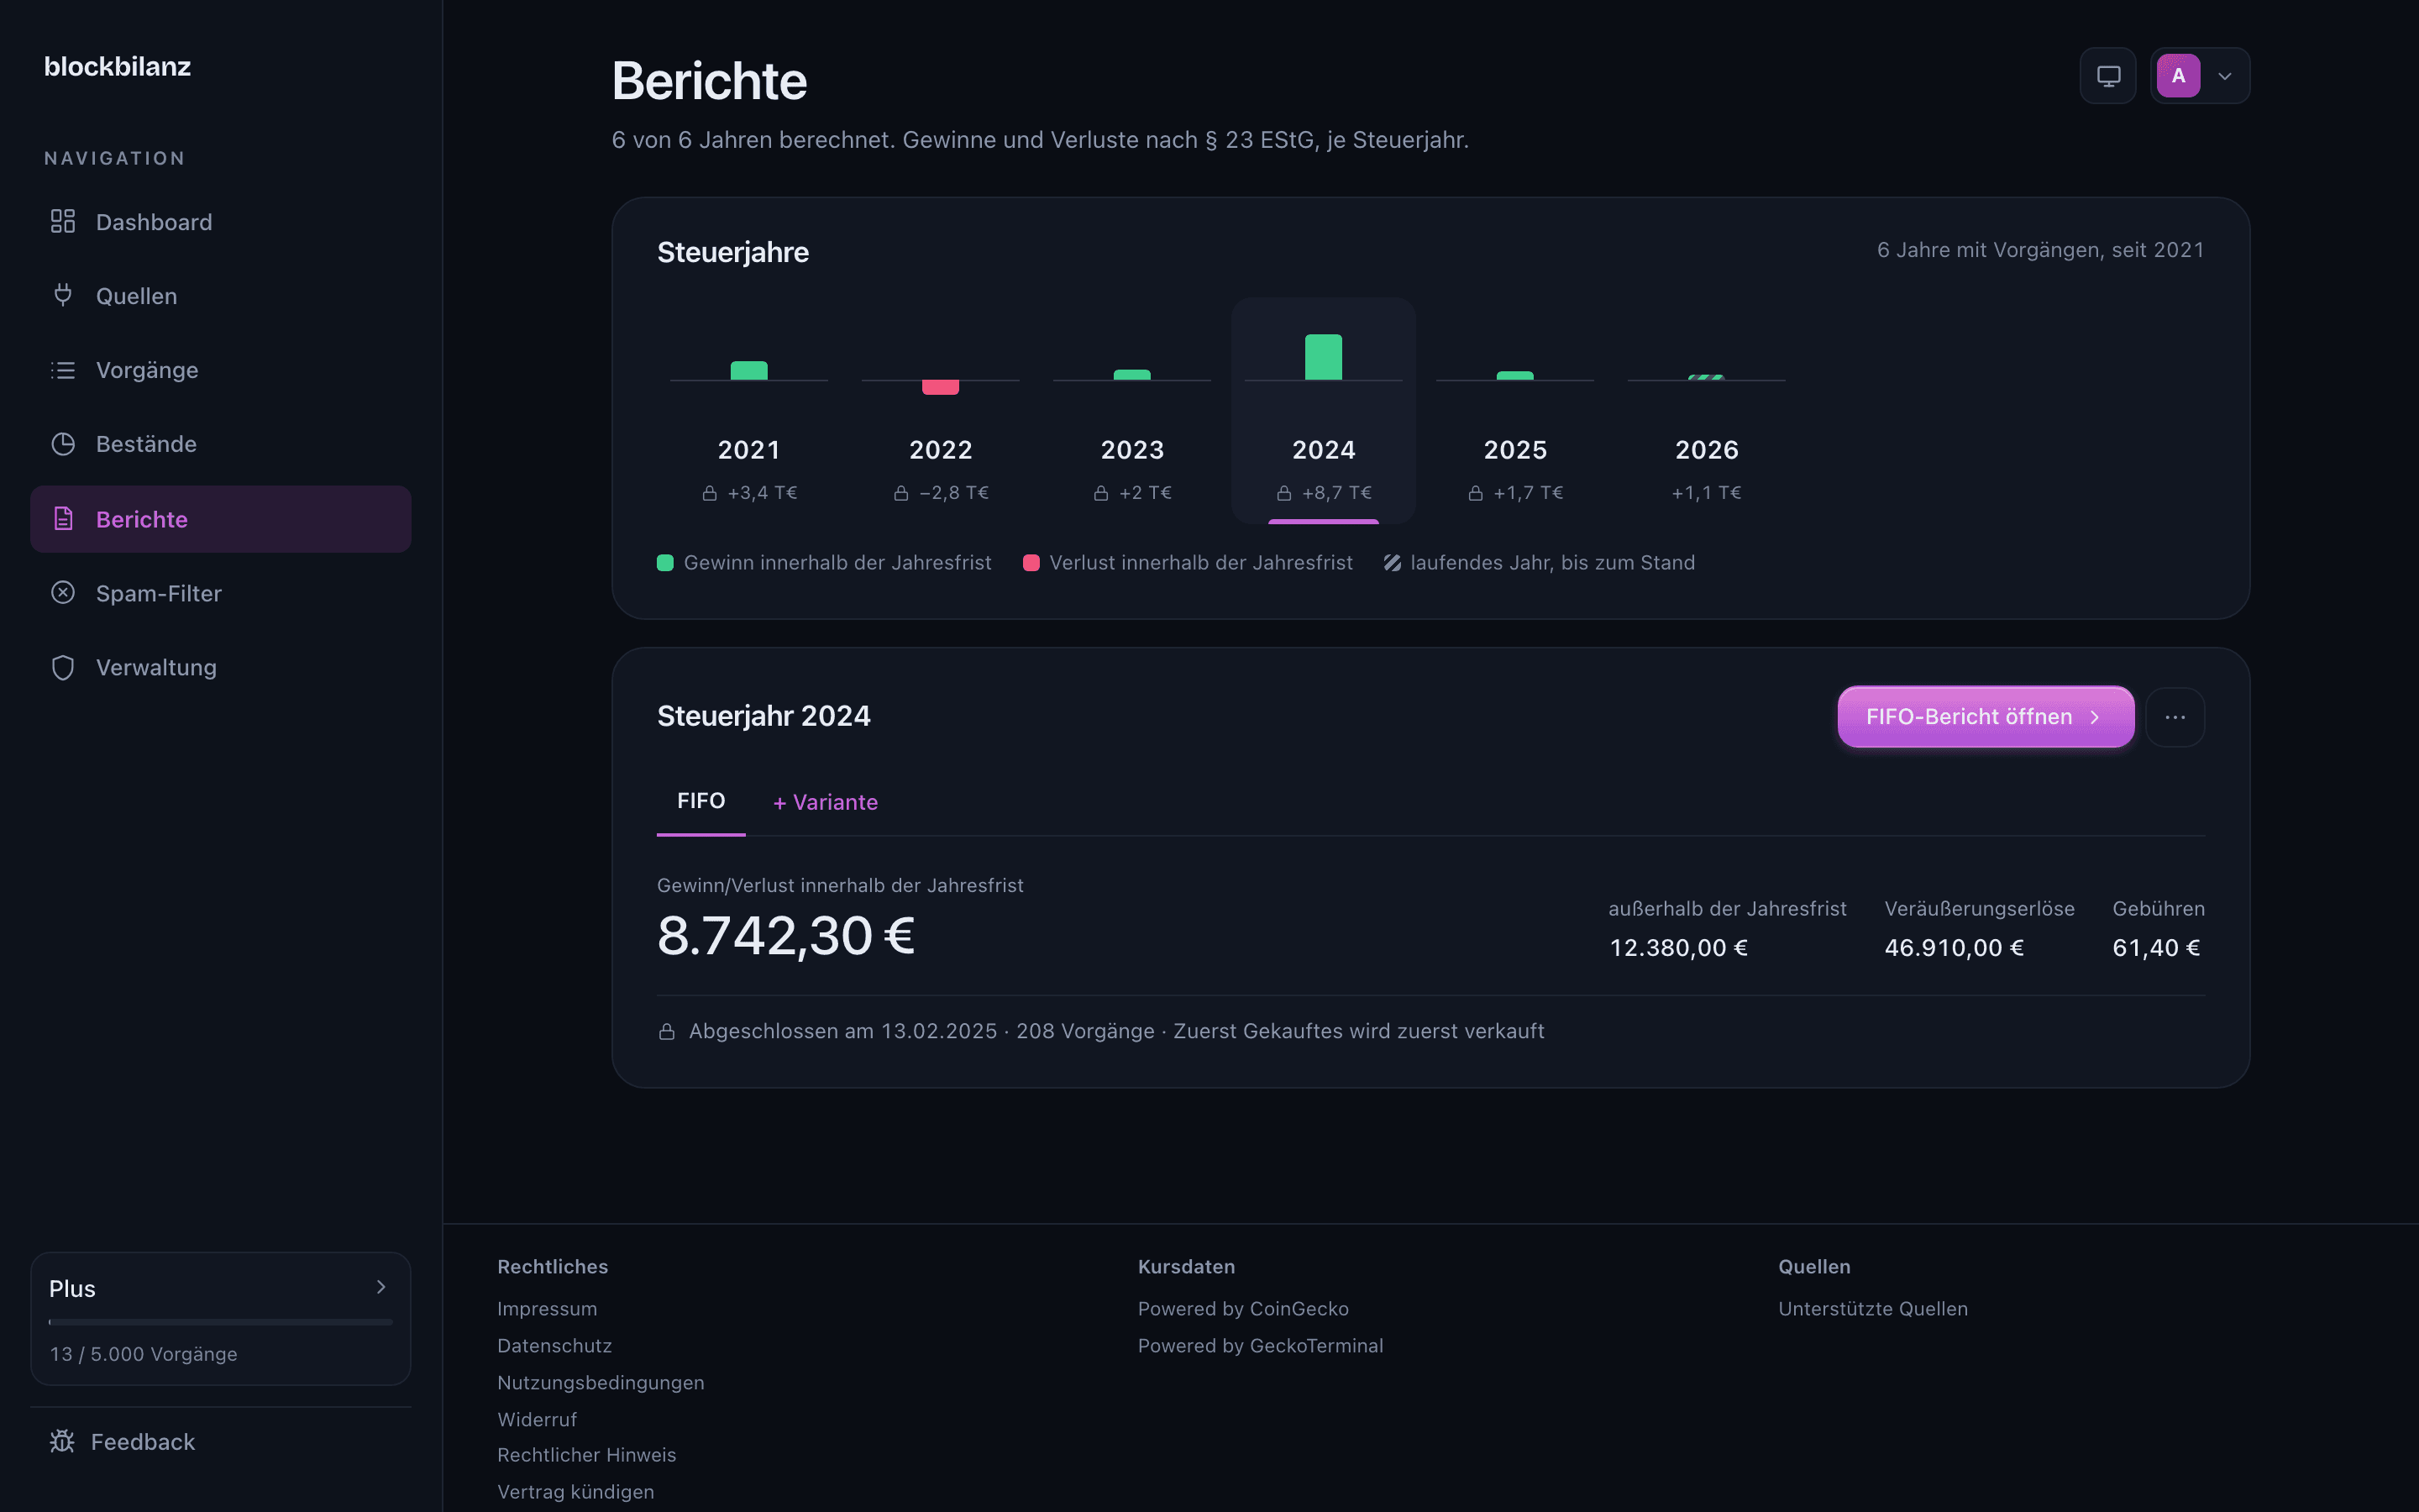Viewport: 2419px width, 1512px height.
Task: Click the Bestände pie chart icon
Action: [63, 444]
